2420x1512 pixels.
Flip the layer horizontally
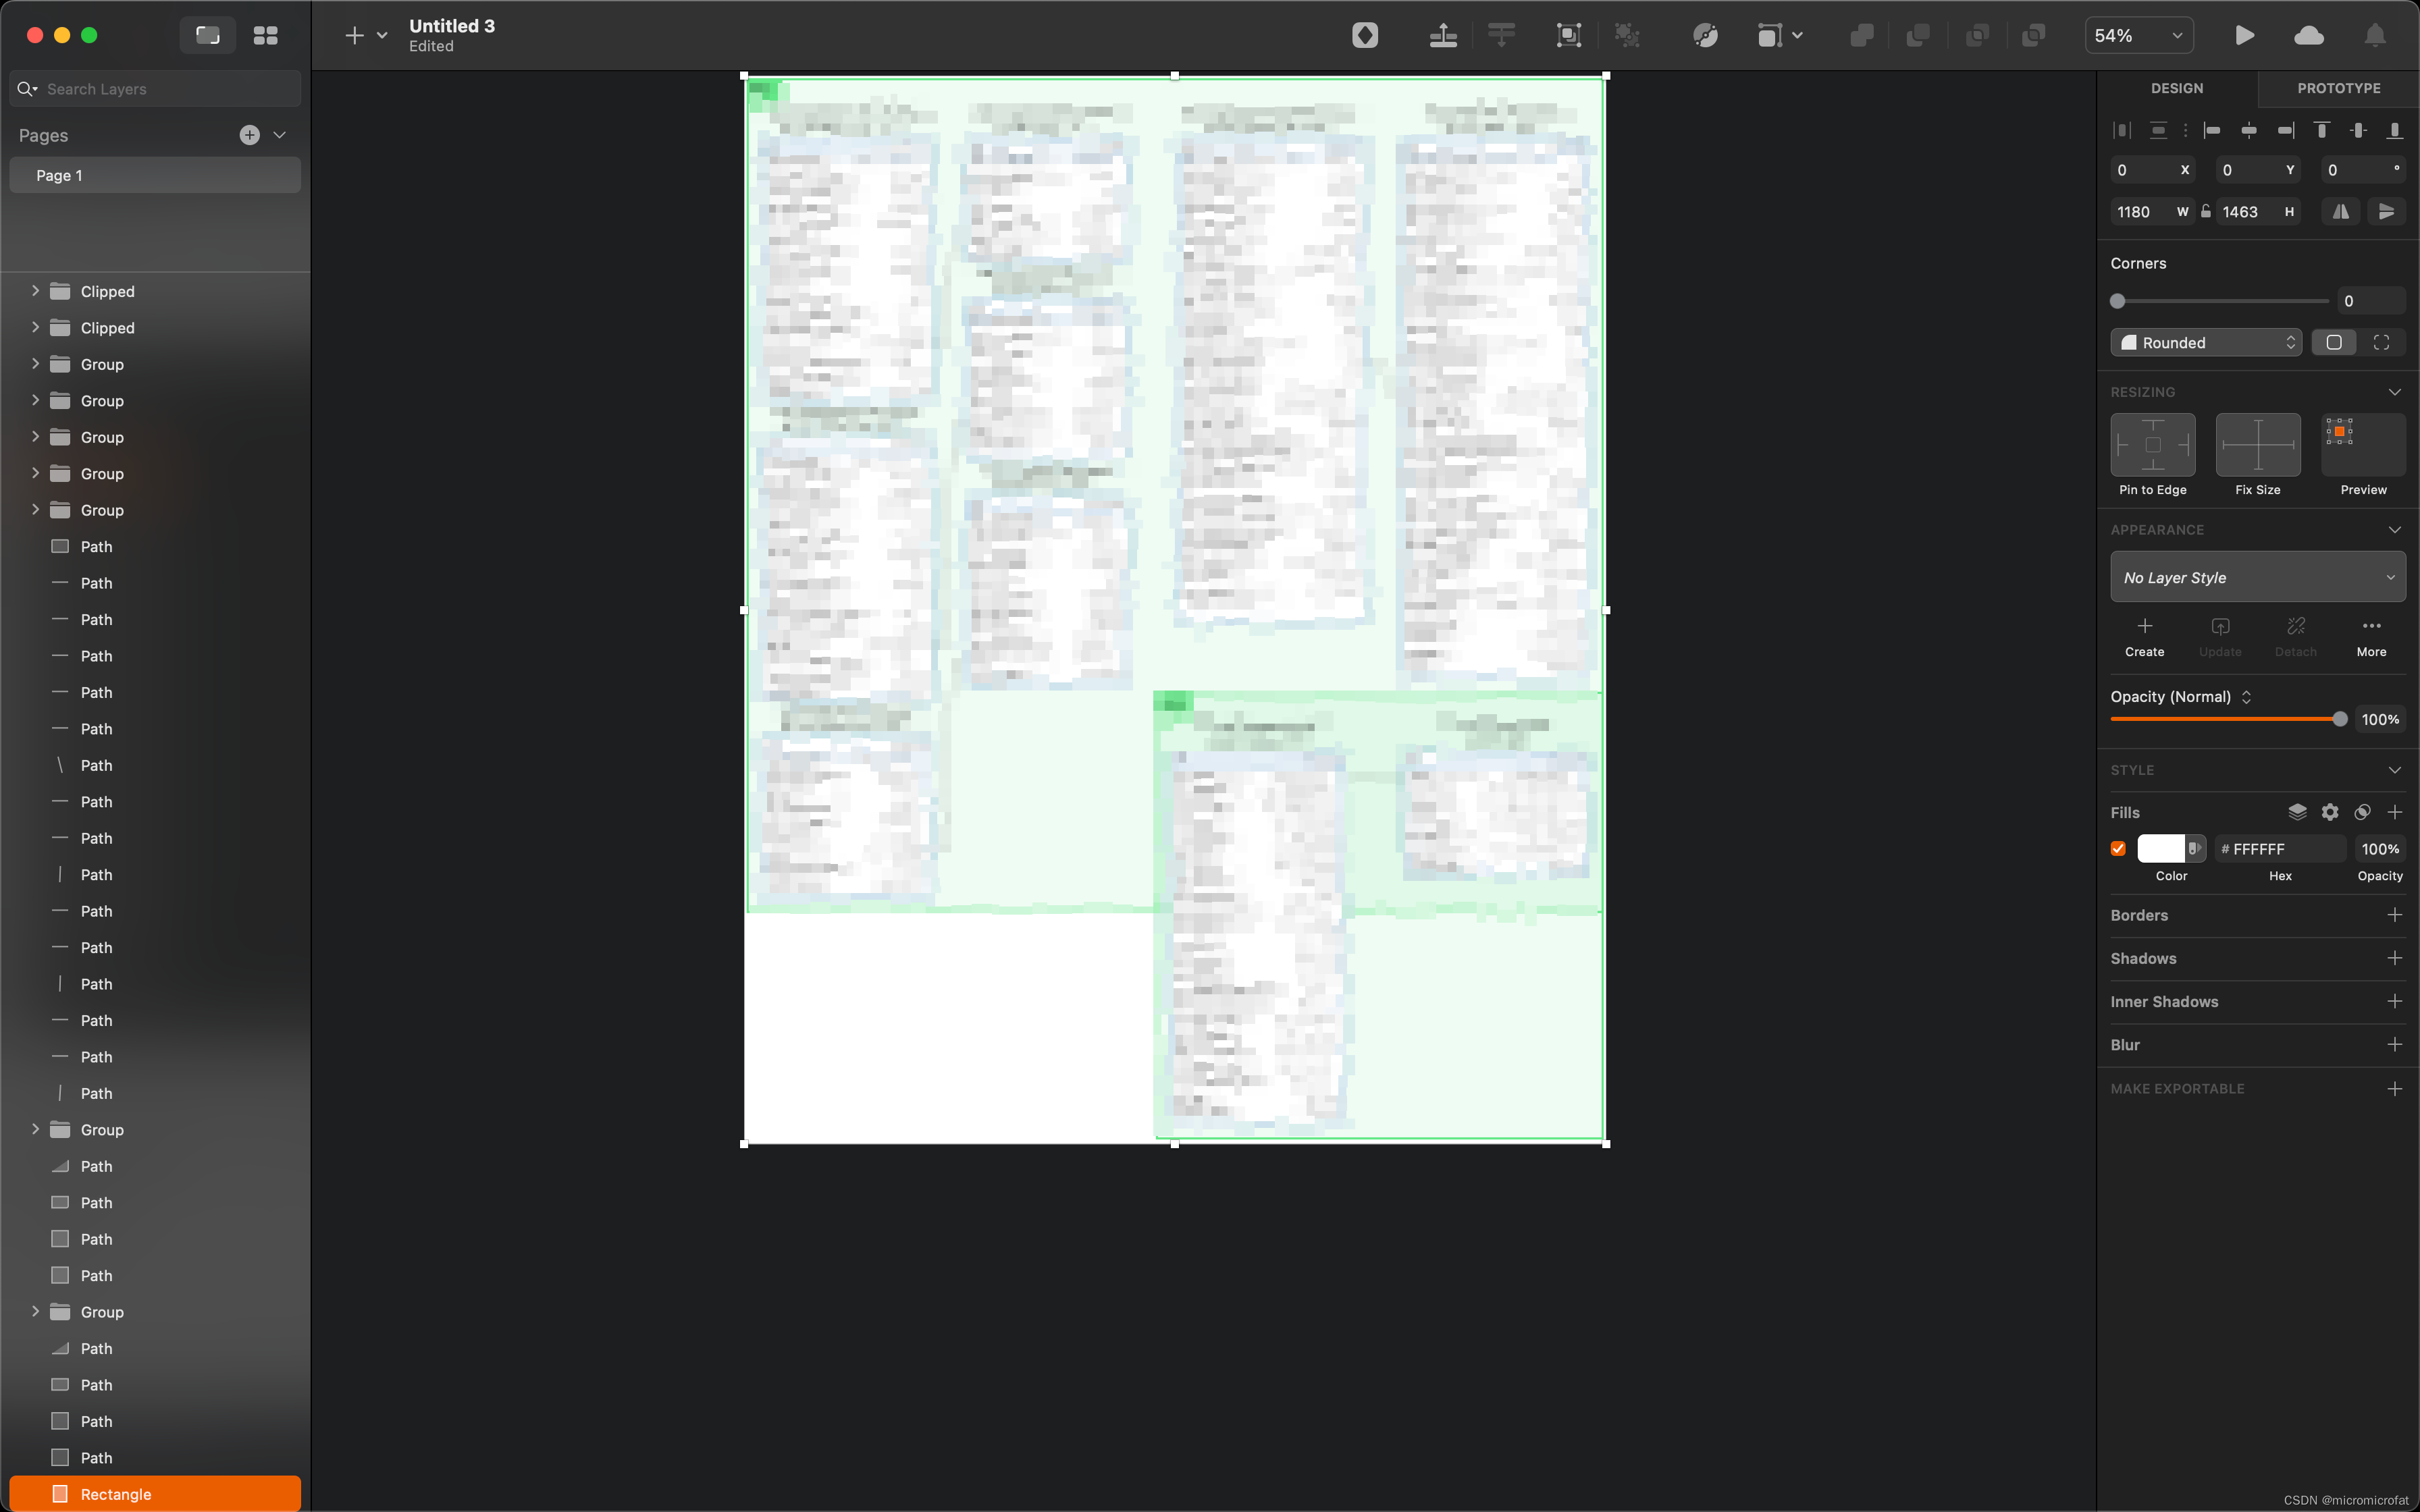pos(2341,211)
